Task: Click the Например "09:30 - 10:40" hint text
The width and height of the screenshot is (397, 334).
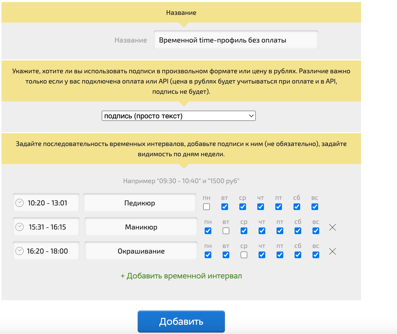Action: pyautogui.click(x=181, y=181)
